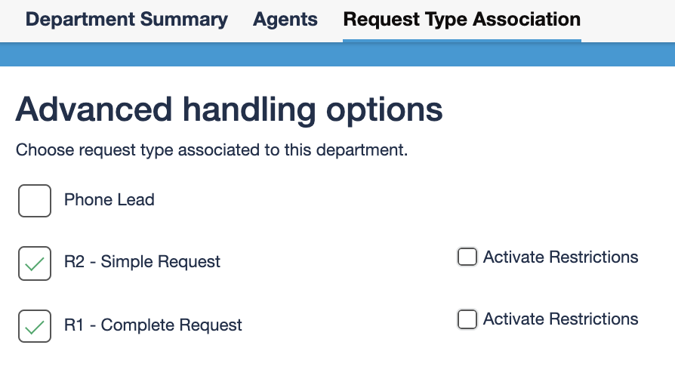
Task: Click the green checkmark icon beside R1 - Complete Request
Action: click(x=35, y=327)
